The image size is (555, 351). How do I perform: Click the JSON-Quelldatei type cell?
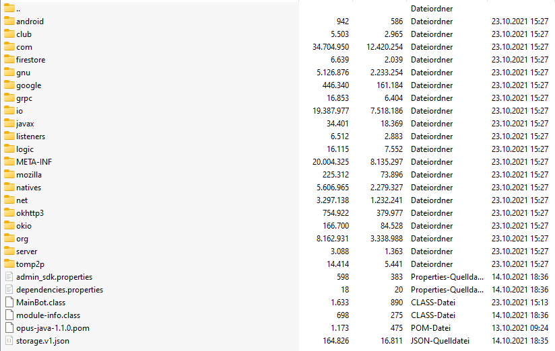pyautogui.click(x=440, y=341)
